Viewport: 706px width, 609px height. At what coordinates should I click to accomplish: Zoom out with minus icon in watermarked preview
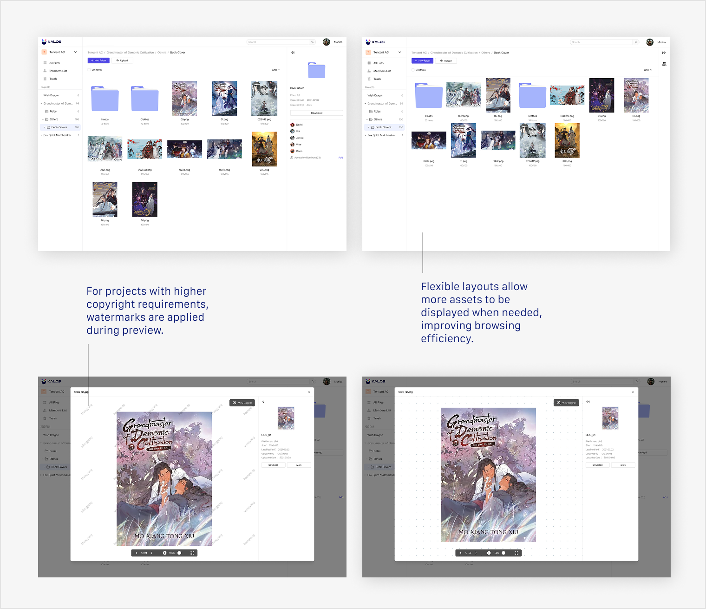pyautogui.click(x=179, y=553)
